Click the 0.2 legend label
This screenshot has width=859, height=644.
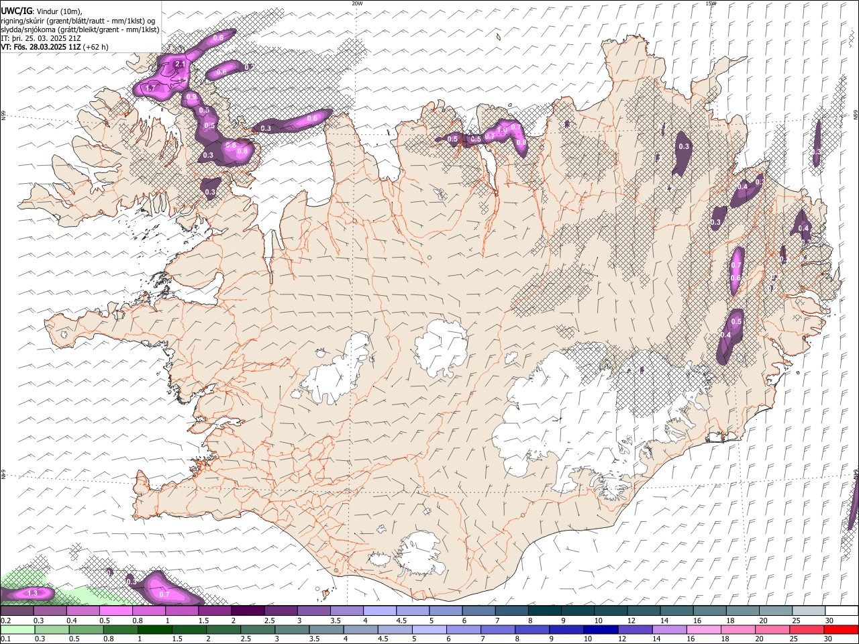[x=6, y=621]
